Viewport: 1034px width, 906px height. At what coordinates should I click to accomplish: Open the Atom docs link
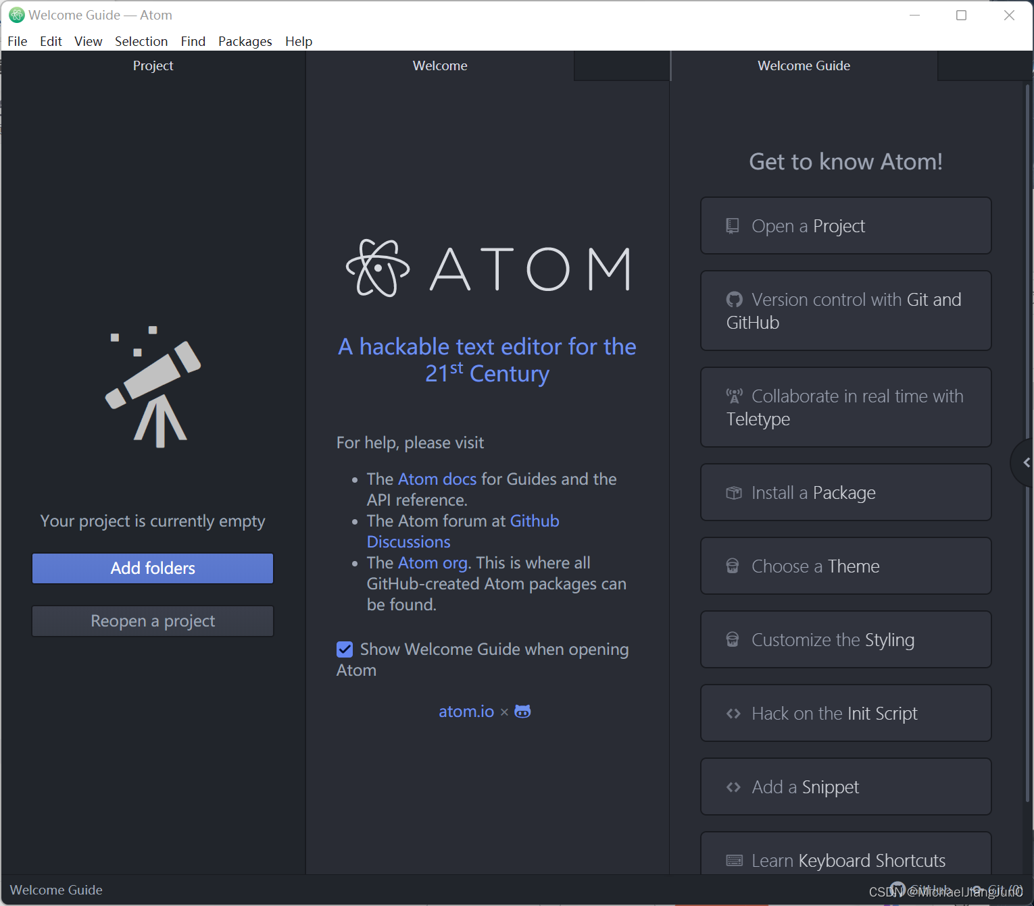click(437, 479)
